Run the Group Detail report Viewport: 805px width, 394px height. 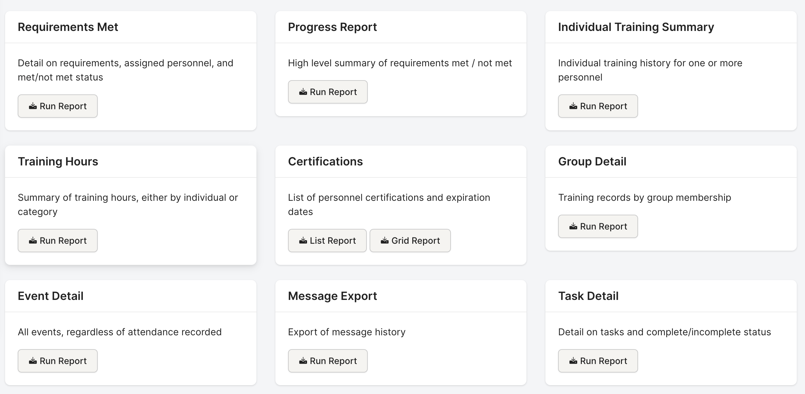tap(598, 226)
